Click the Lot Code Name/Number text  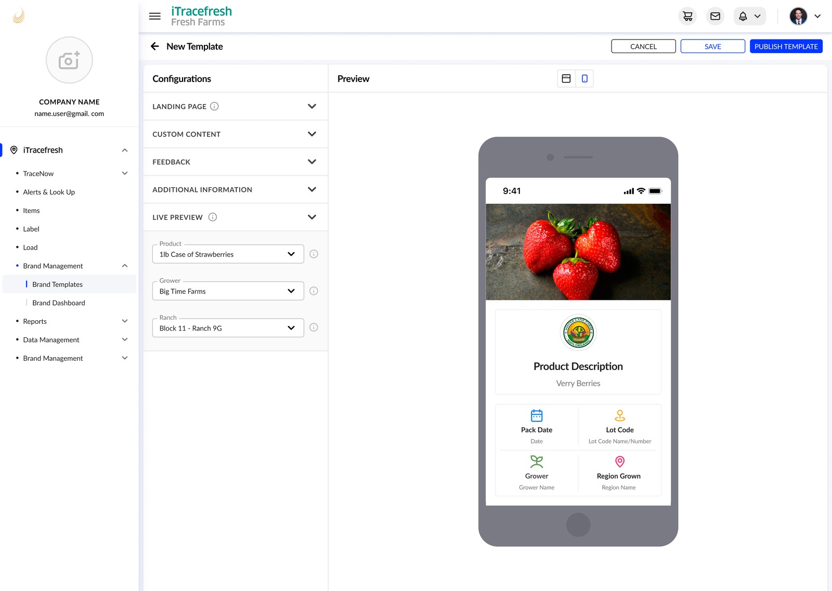click(x=620, y=441)
